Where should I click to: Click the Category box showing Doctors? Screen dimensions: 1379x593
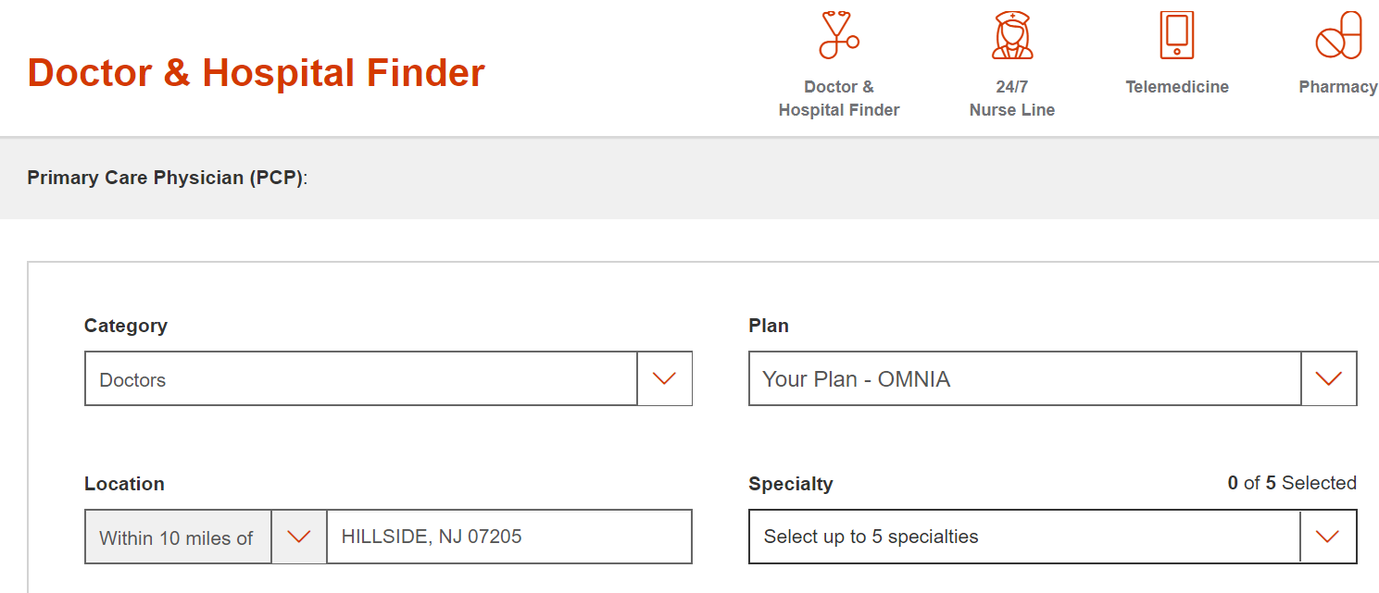(x=361, y=378)
